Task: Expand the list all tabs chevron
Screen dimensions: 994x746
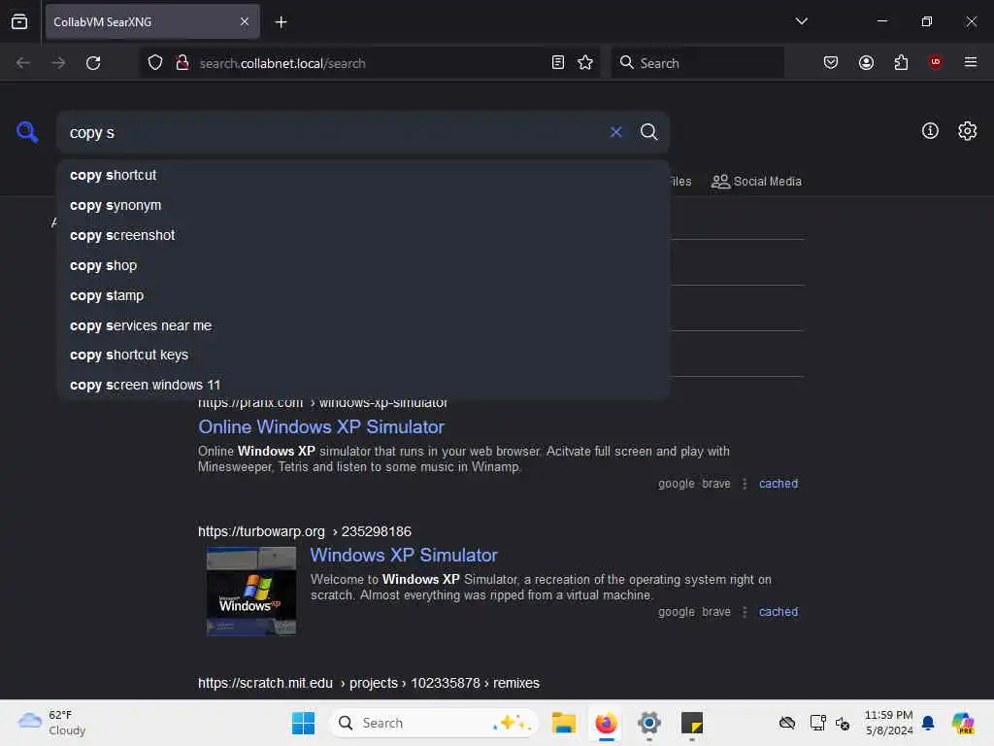Action: [x=801, y=21]
